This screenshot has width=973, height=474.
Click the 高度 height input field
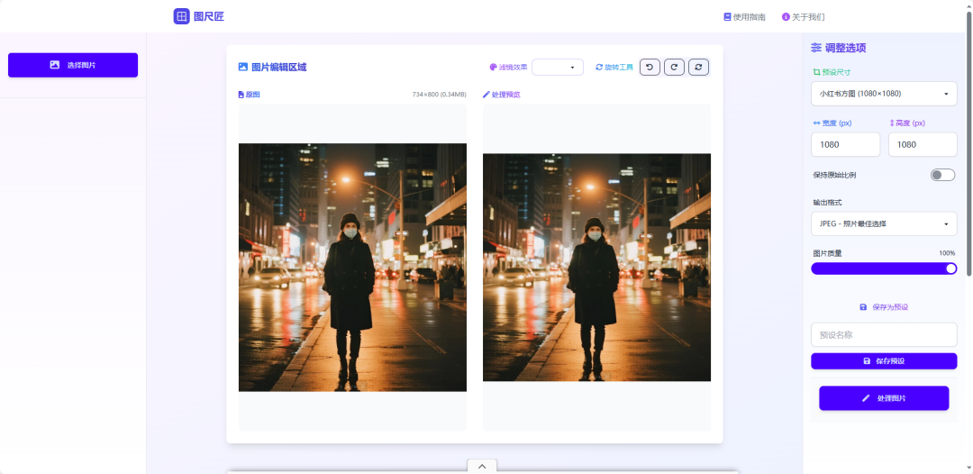pyautogui.click(x=923, y=144)
